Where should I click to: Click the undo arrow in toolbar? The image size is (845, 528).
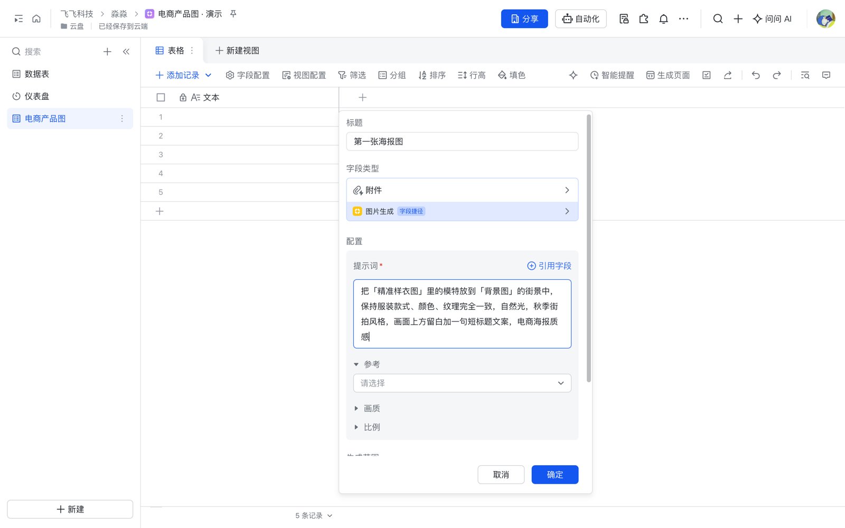[x=756, y=76]
